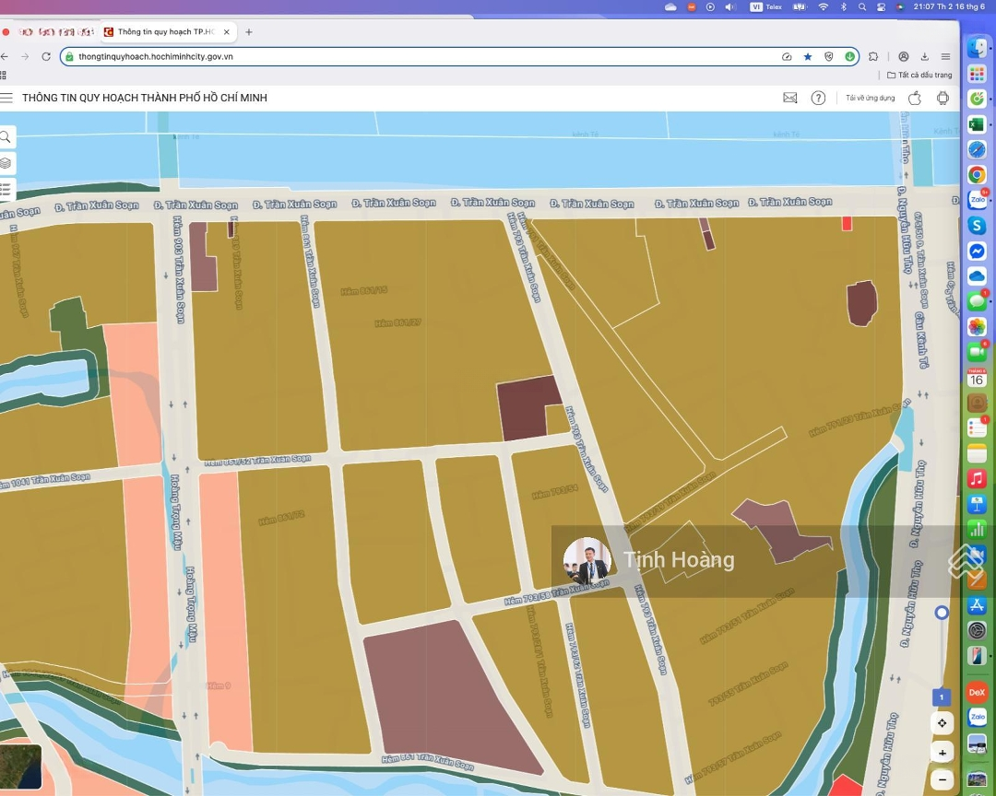Open the map search tool
Screen dimensions: 996x796
[x=6, y=137]
